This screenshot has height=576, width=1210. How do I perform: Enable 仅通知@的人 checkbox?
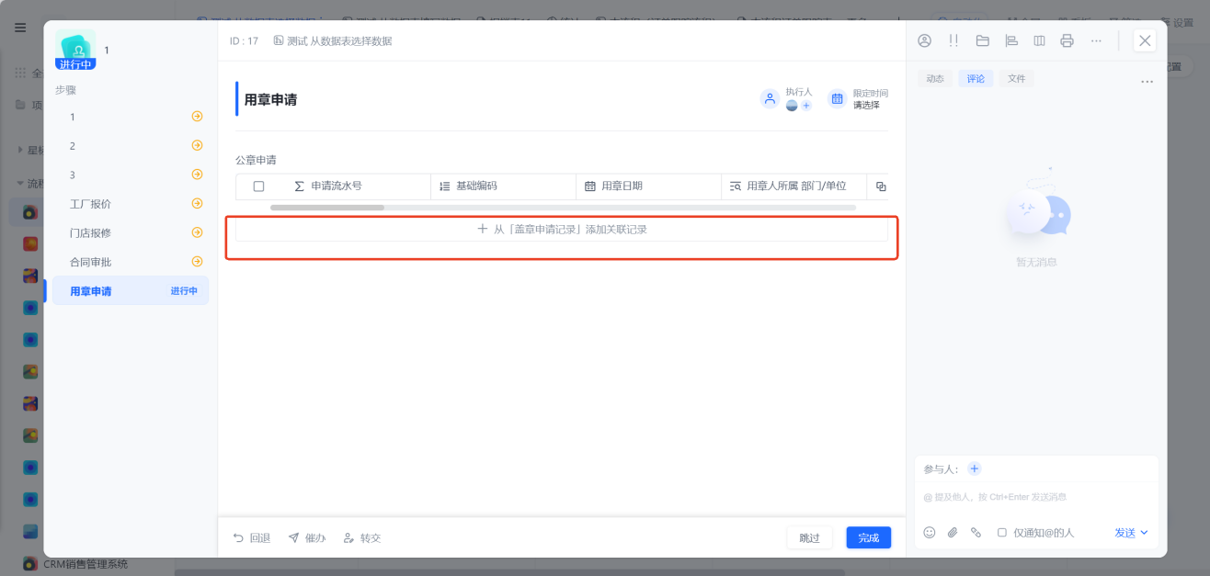point(1002,533)
